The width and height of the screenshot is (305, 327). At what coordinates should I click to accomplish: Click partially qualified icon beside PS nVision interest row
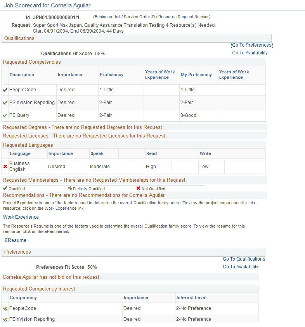[x=5, y=319]
